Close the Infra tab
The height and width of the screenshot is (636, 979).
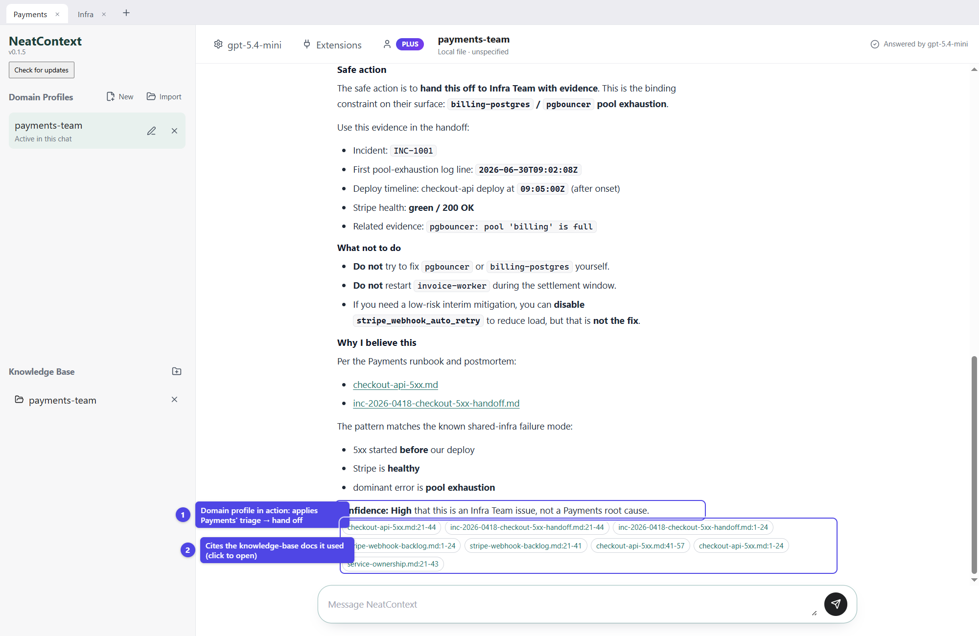[x=104, y=14]
